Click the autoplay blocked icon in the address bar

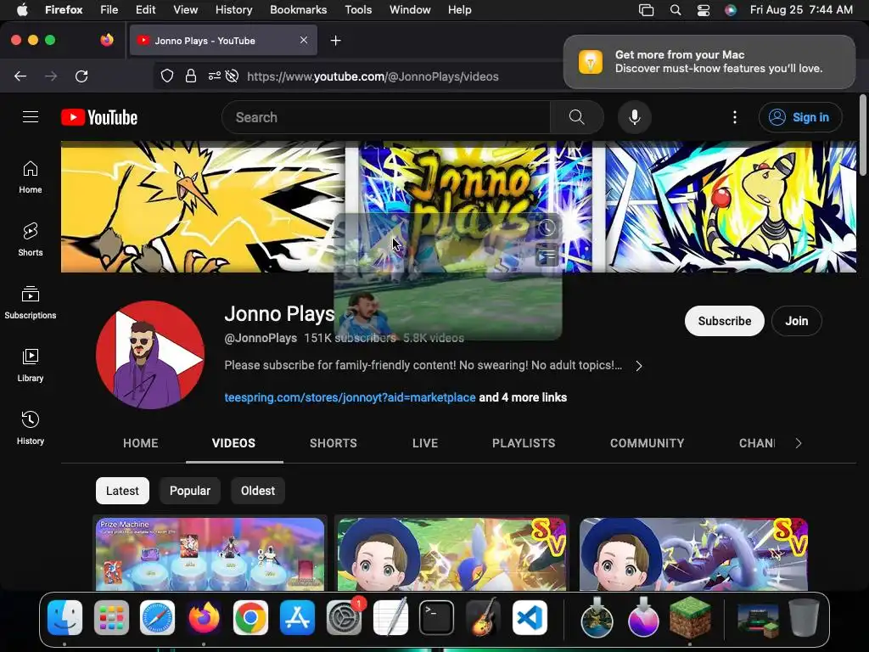click(233, 76)
